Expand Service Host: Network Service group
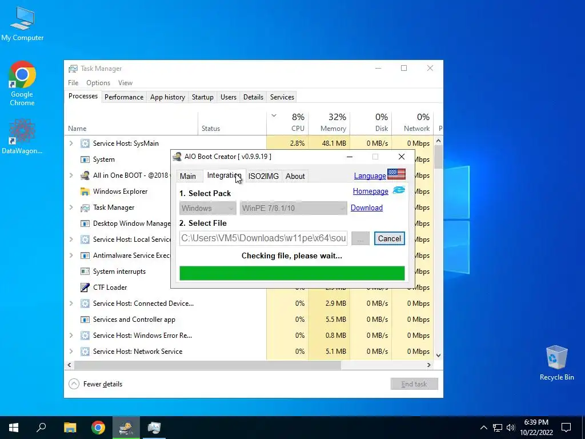 point(71,352)
